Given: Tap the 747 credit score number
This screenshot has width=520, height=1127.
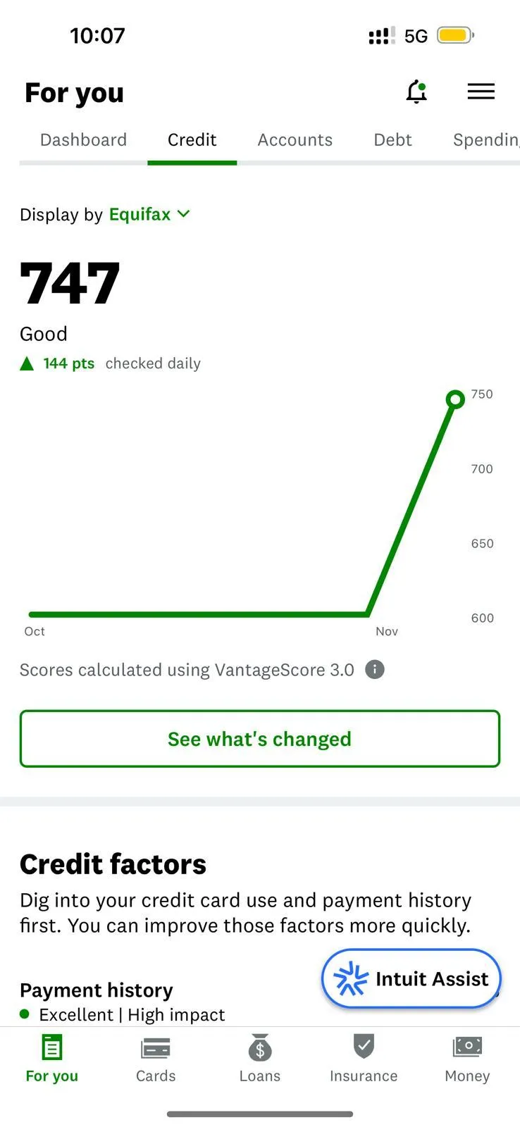Looking at the screenshot, I should click(70, 284).
